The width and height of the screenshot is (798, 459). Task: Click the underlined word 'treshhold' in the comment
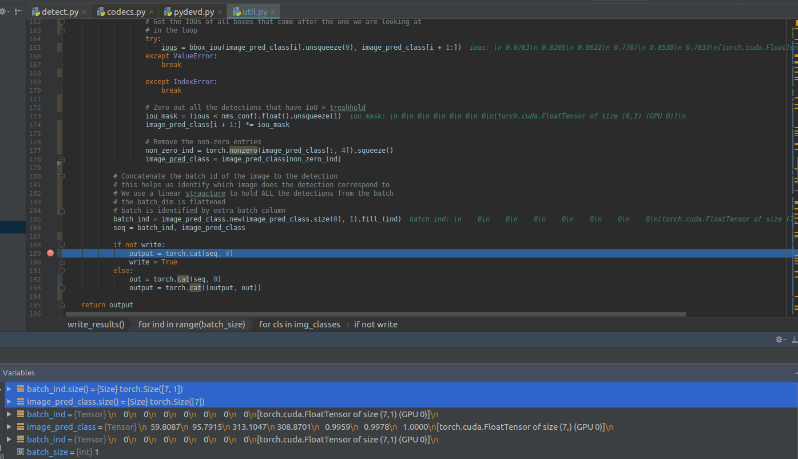click(x=347, y=108)
